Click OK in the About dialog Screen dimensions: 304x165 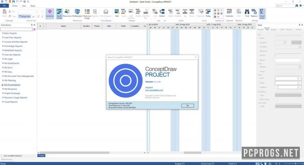pyautogui.click(x=187, y=105)
